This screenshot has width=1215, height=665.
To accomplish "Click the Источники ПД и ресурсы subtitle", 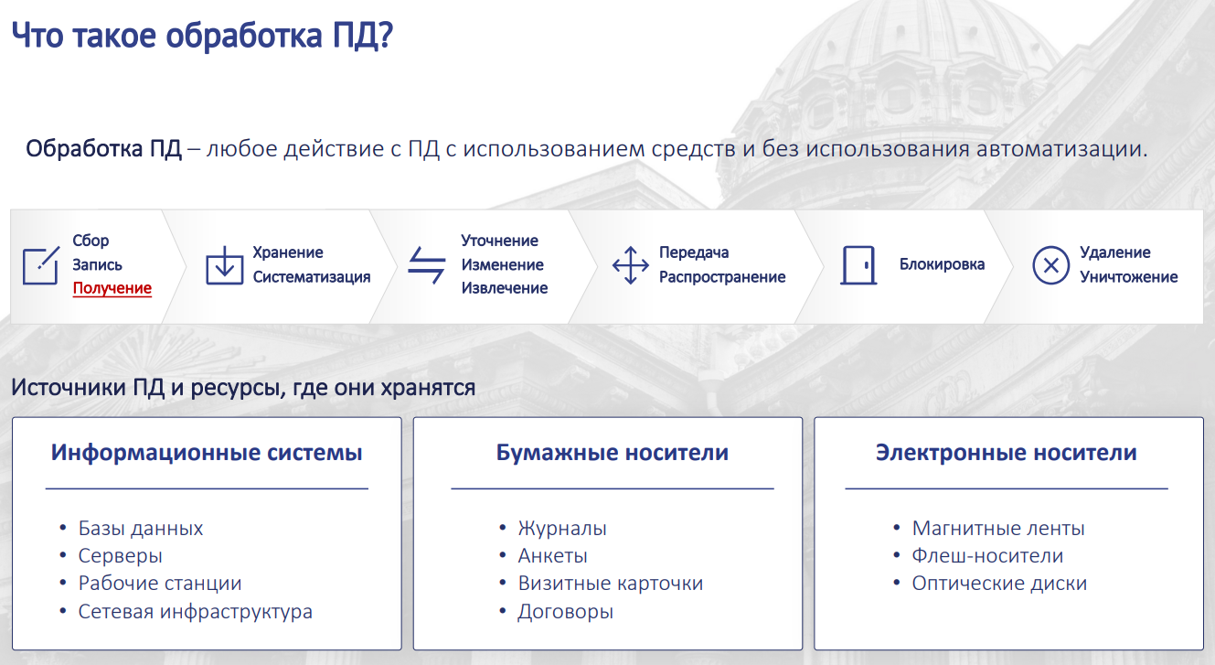I will pos(243,388).
